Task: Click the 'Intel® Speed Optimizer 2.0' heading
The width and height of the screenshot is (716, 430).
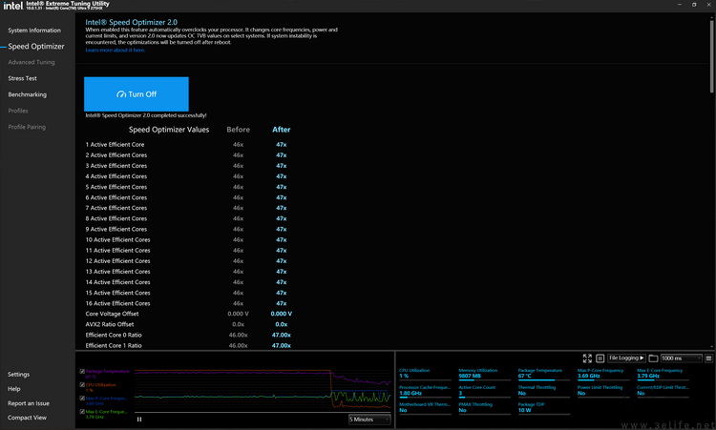Action: pos(131,22)
